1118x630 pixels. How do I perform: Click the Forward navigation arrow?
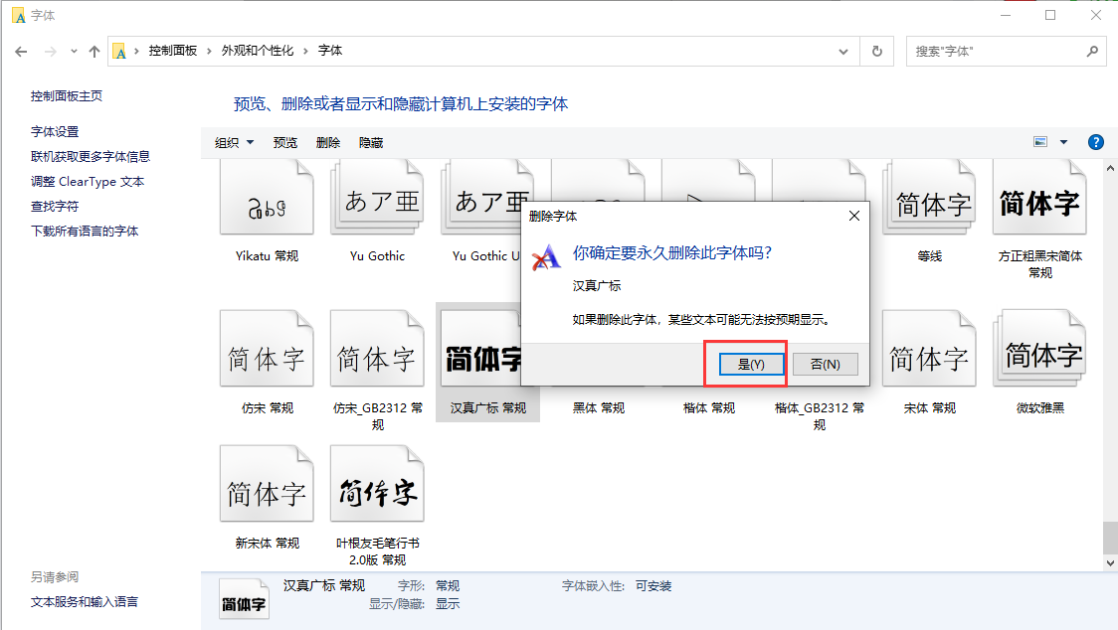click(50, 52)
